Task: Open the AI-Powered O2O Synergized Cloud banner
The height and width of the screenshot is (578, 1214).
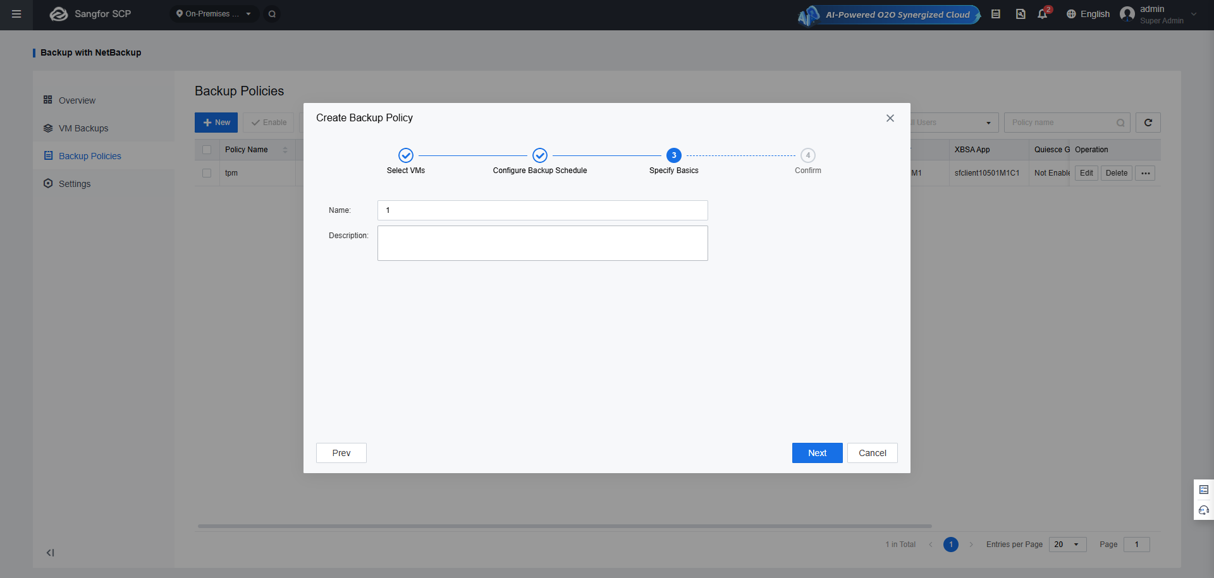Action: (x=890, y=15)
